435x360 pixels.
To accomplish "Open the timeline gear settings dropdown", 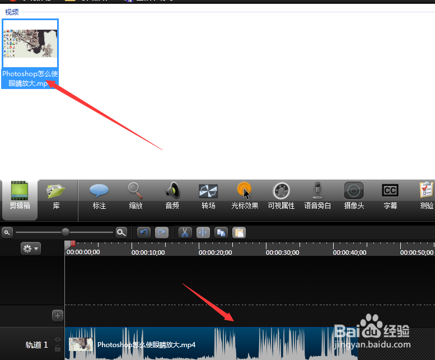I will pyautogui.click(x=31, y=249).
